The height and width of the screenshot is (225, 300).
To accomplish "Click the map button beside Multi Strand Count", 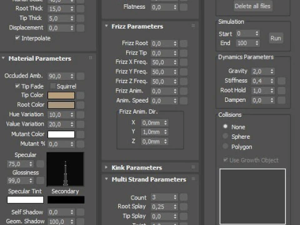I will (184, 197).
